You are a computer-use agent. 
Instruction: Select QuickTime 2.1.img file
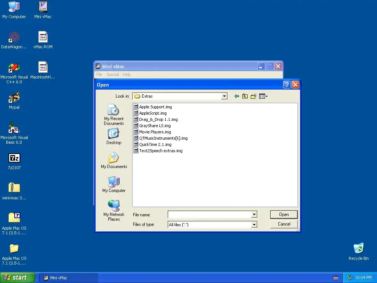click(x=152, y=144)
